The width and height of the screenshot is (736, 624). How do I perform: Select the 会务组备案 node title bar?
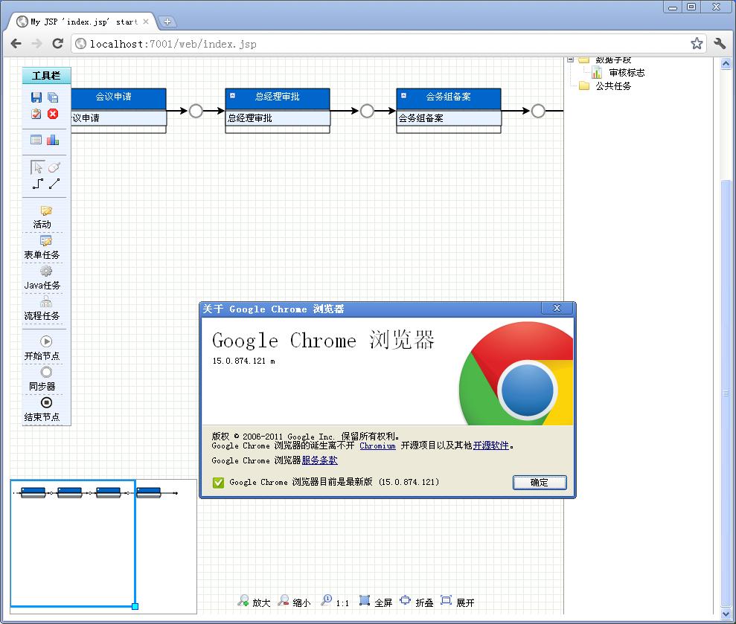(449, 99)
